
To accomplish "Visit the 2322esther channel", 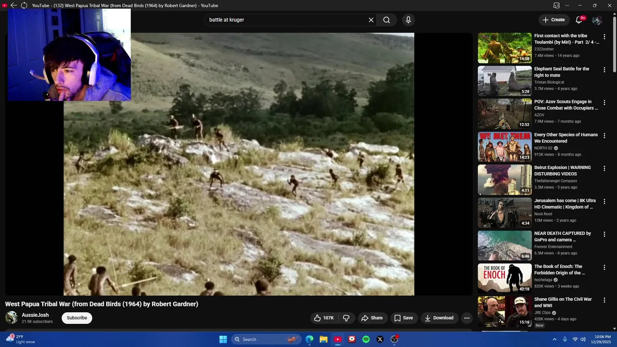I will pos(544,49).
